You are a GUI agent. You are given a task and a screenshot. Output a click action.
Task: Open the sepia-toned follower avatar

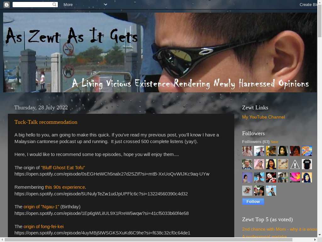point(283,164)
